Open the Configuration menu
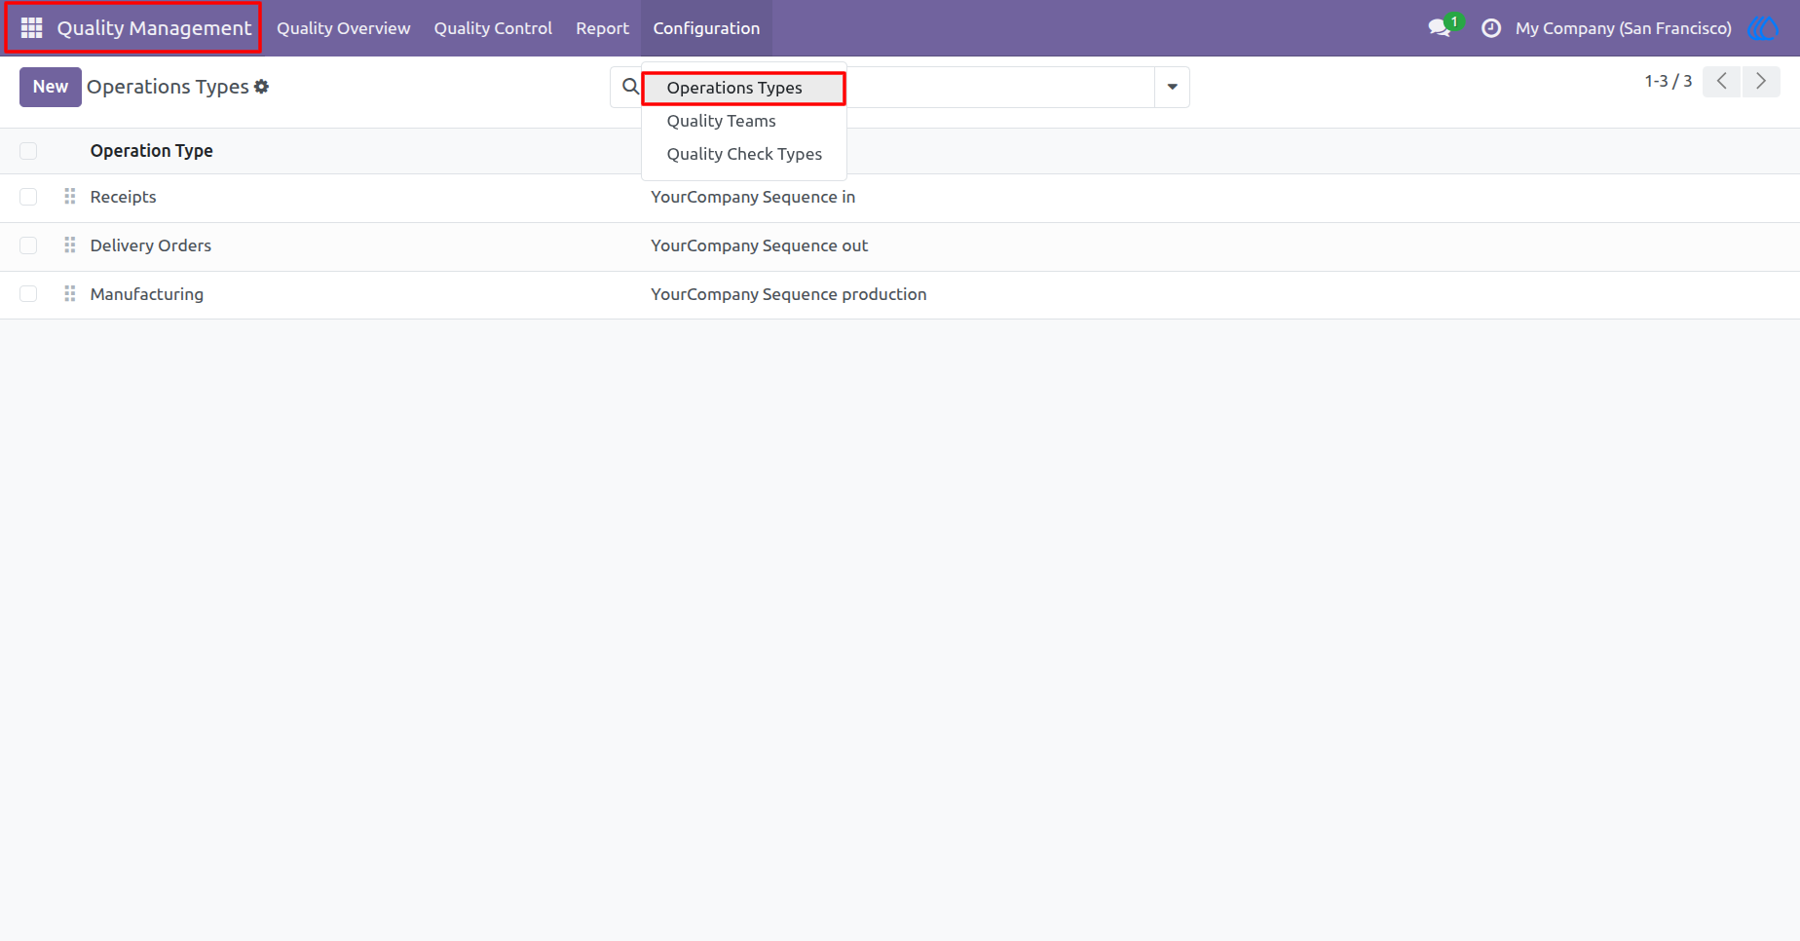The width and height of the screenshot is (1800, 941). 706,28
